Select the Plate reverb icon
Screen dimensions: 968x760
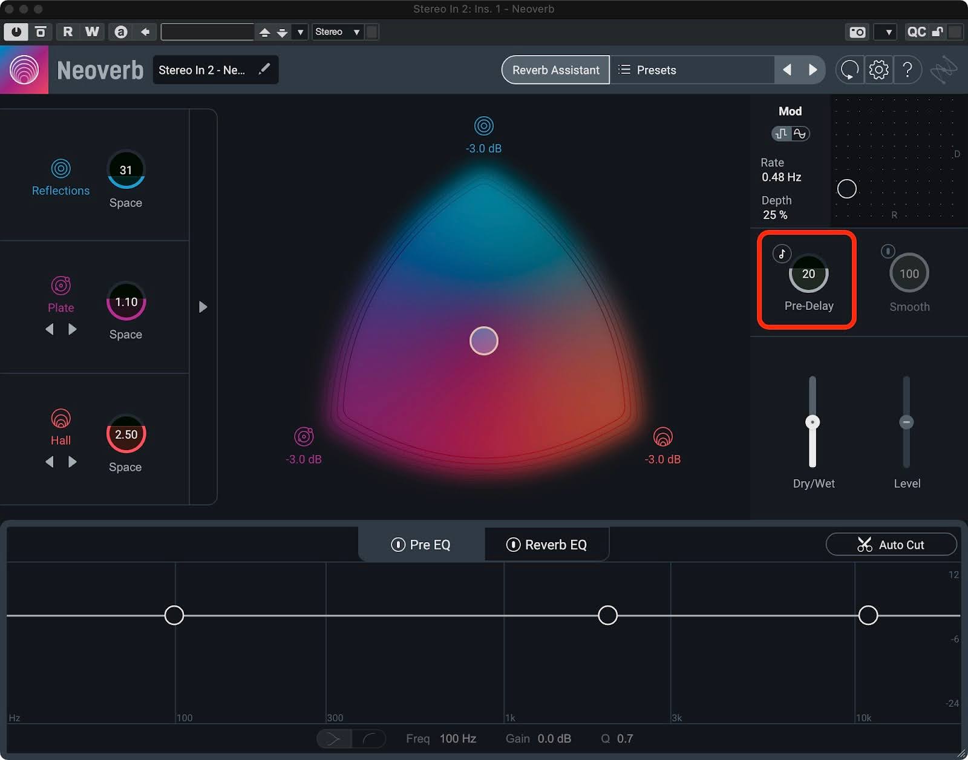point(60,285)
